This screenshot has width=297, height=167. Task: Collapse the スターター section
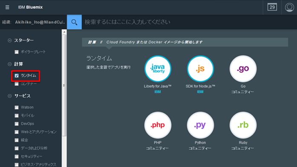point(9,40)
